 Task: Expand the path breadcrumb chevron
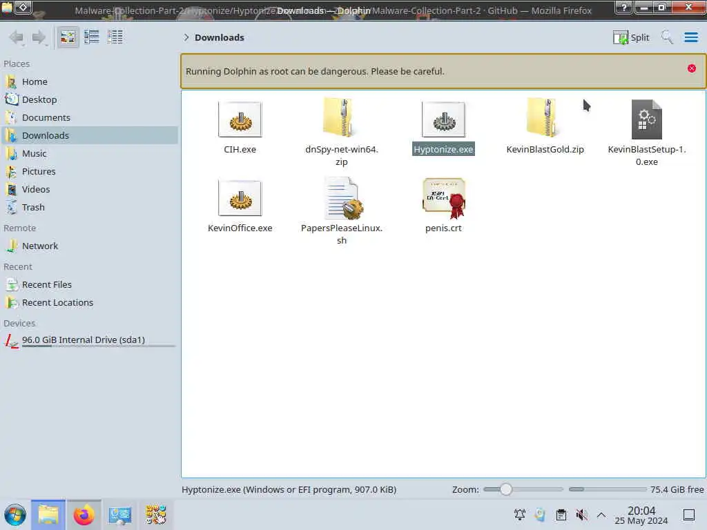[x=186, y=37]
